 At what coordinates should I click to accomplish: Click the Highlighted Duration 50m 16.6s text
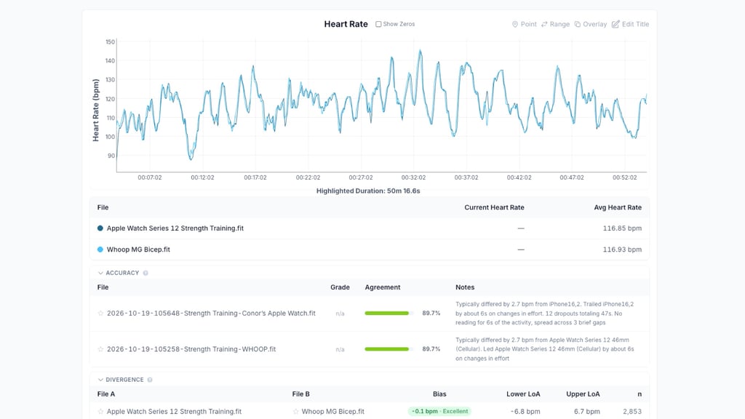pos(368,191)
